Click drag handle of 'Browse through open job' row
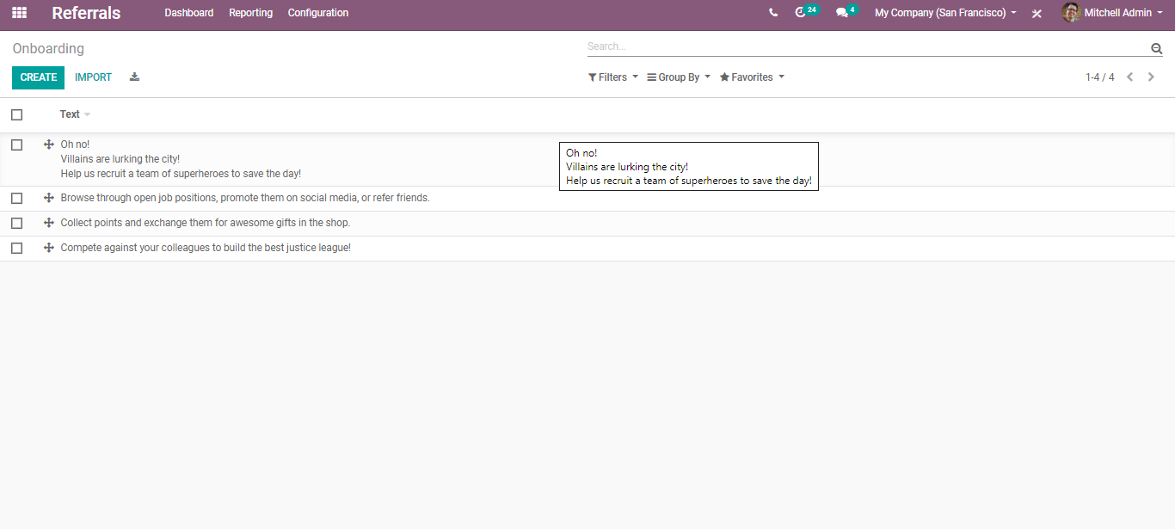The height and width of the screenshot is (529, 1175). [49, 198]
